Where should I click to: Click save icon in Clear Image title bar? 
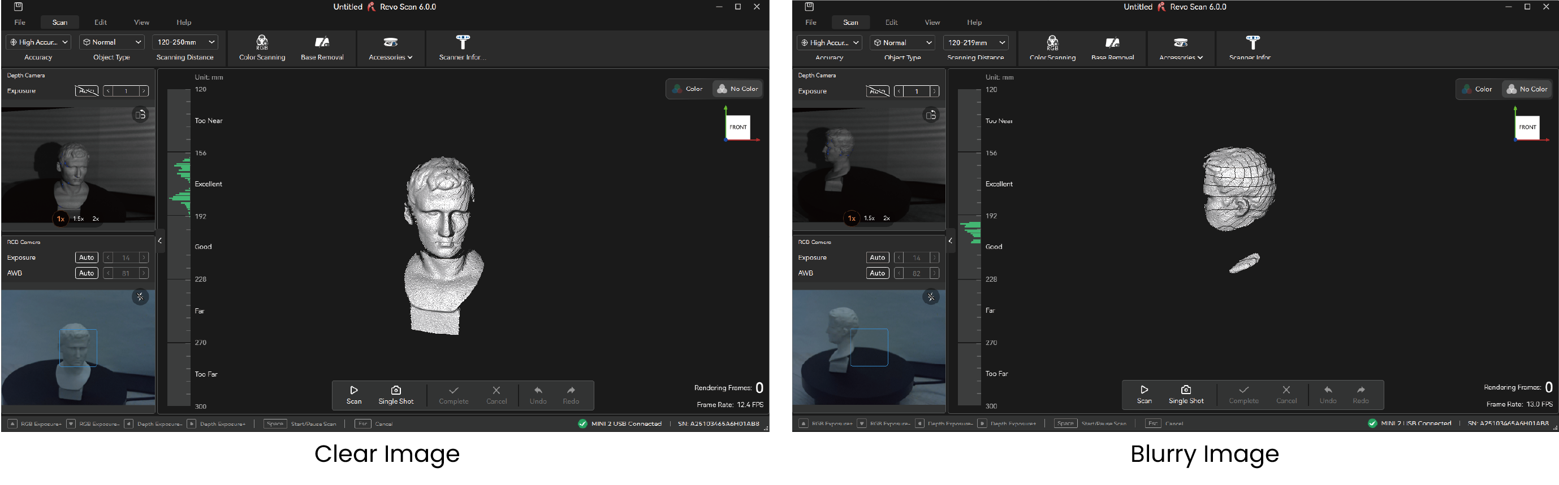(x=18, y=7)
